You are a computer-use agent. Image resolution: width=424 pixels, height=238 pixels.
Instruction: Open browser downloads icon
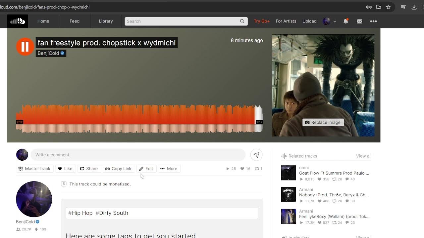click(414, 7)
